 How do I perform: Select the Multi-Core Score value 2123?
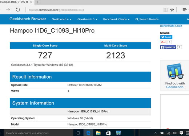click(116, 55)
